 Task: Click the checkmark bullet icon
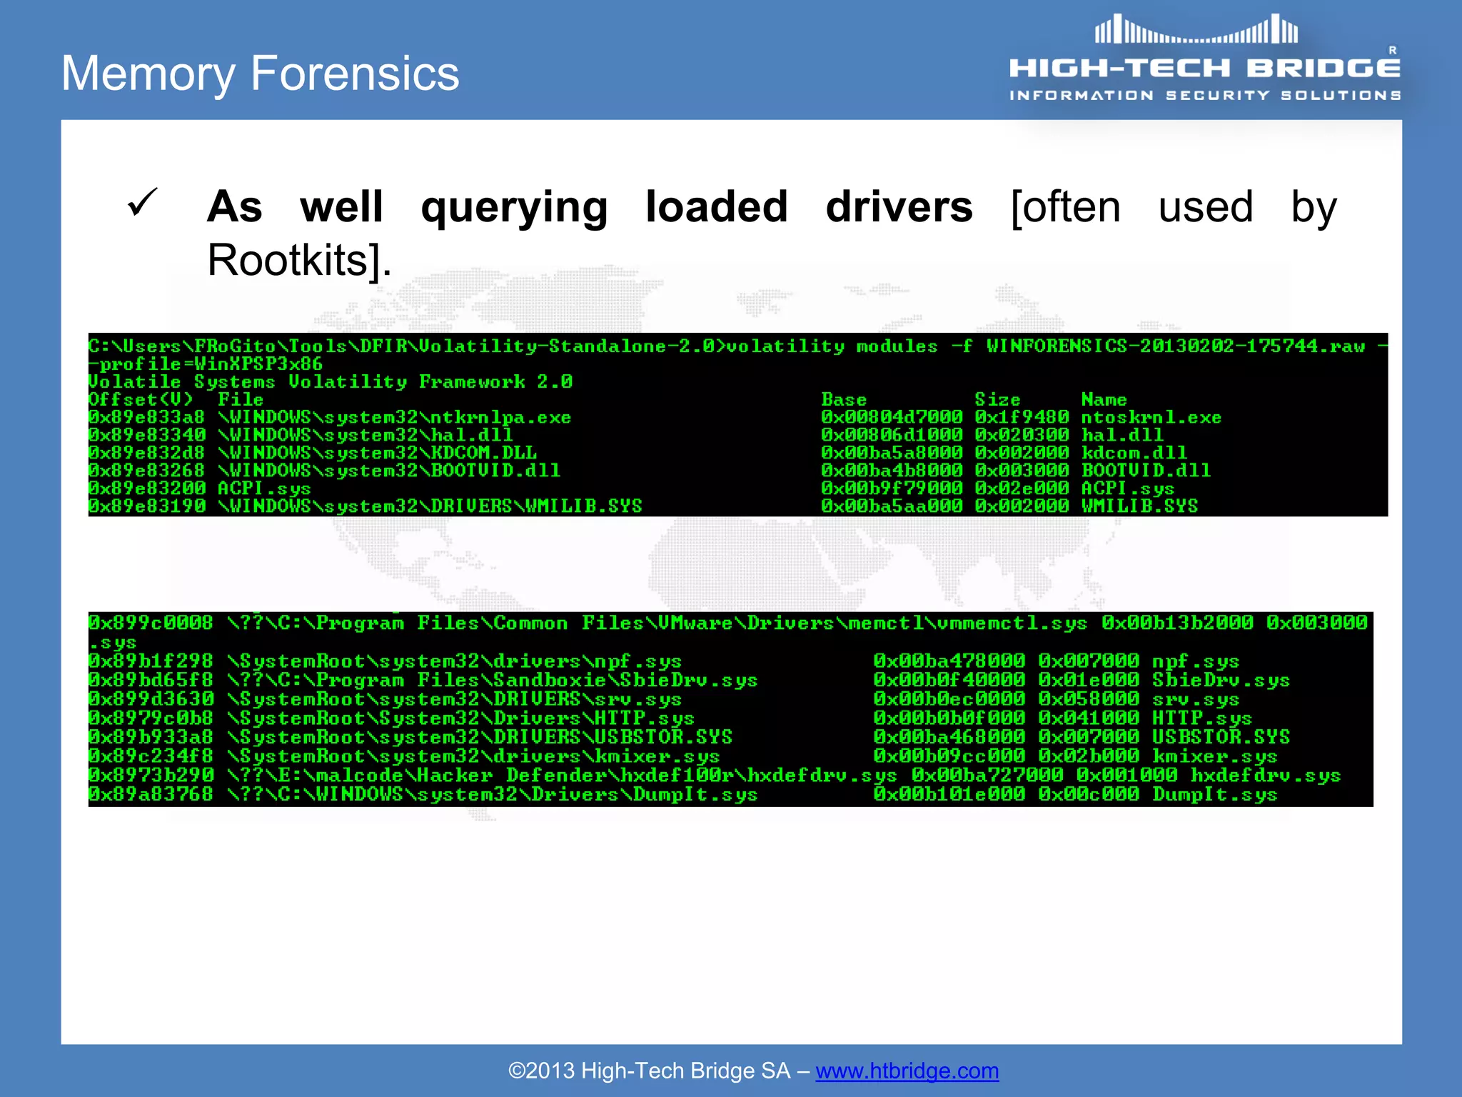[142, 203]
